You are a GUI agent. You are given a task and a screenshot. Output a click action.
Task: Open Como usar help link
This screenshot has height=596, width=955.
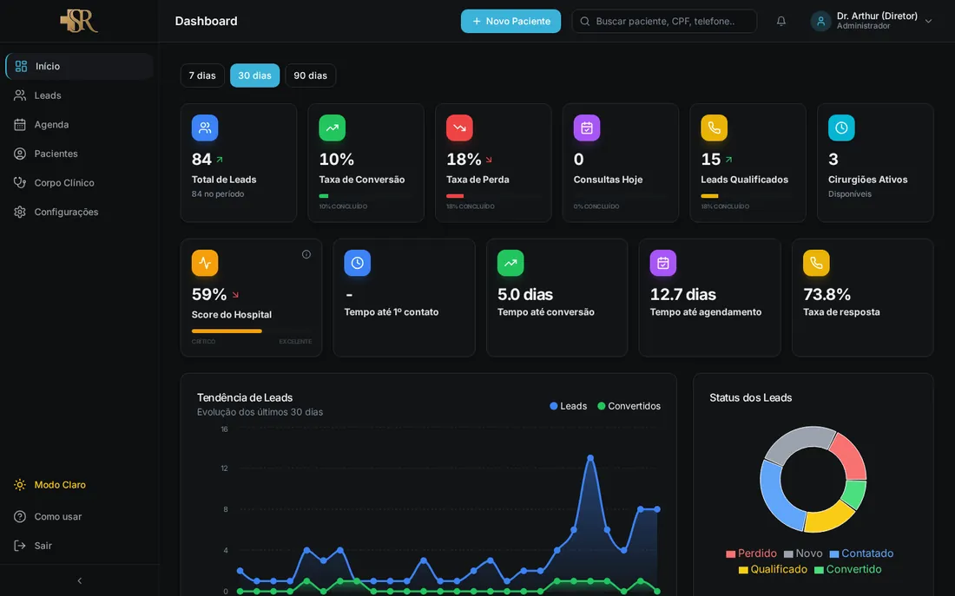(x=79, y=517)
